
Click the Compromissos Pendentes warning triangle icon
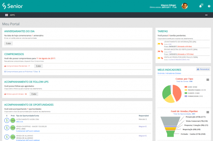point(5,66)
